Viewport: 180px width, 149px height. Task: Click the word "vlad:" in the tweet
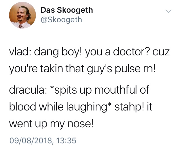19,52
